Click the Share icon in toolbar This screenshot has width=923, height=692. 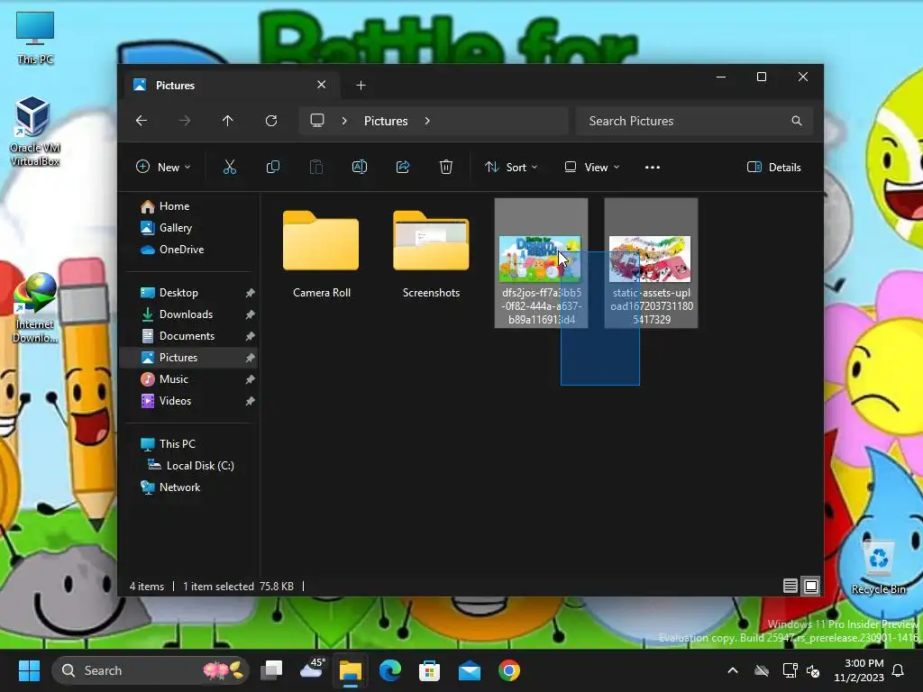[403, 167]
